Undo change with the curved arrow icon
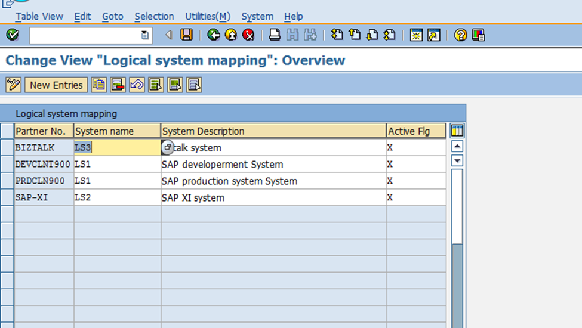 137,85
